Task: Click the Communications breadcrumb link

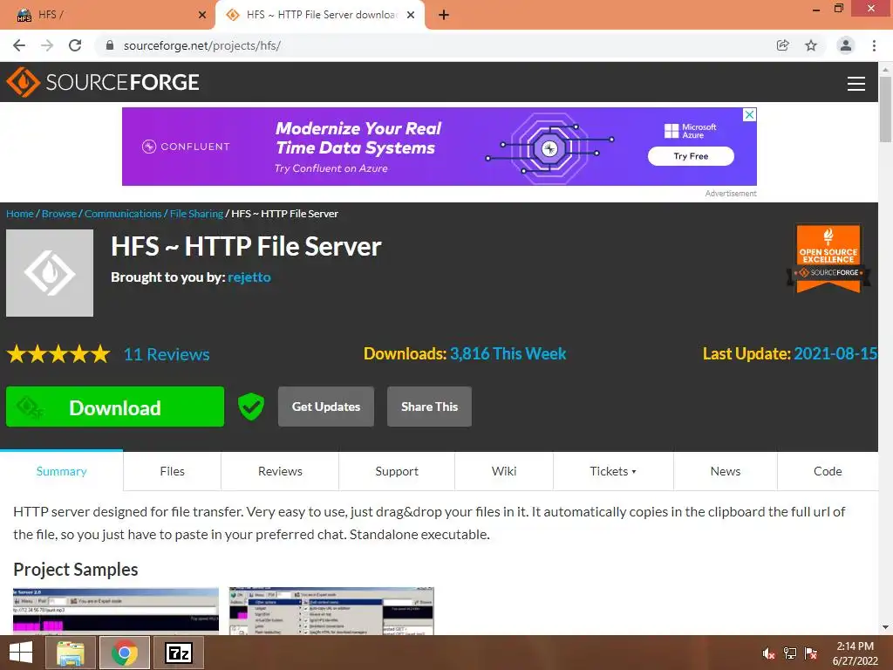Action: [x=123, y=214]
